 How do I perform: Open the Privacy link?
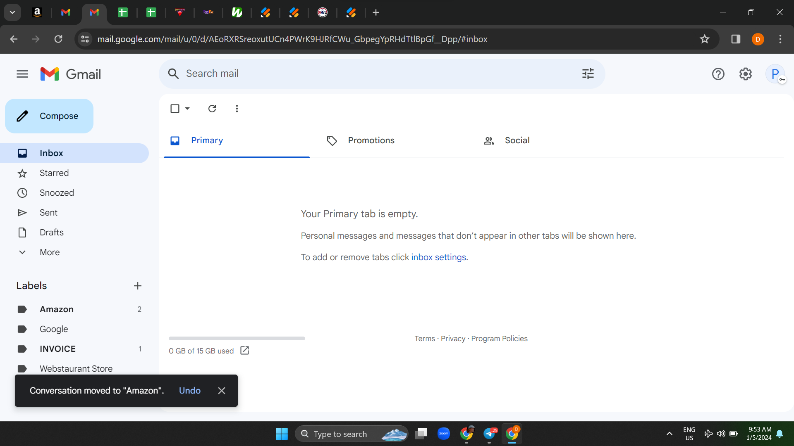click(x=453, y=339)
